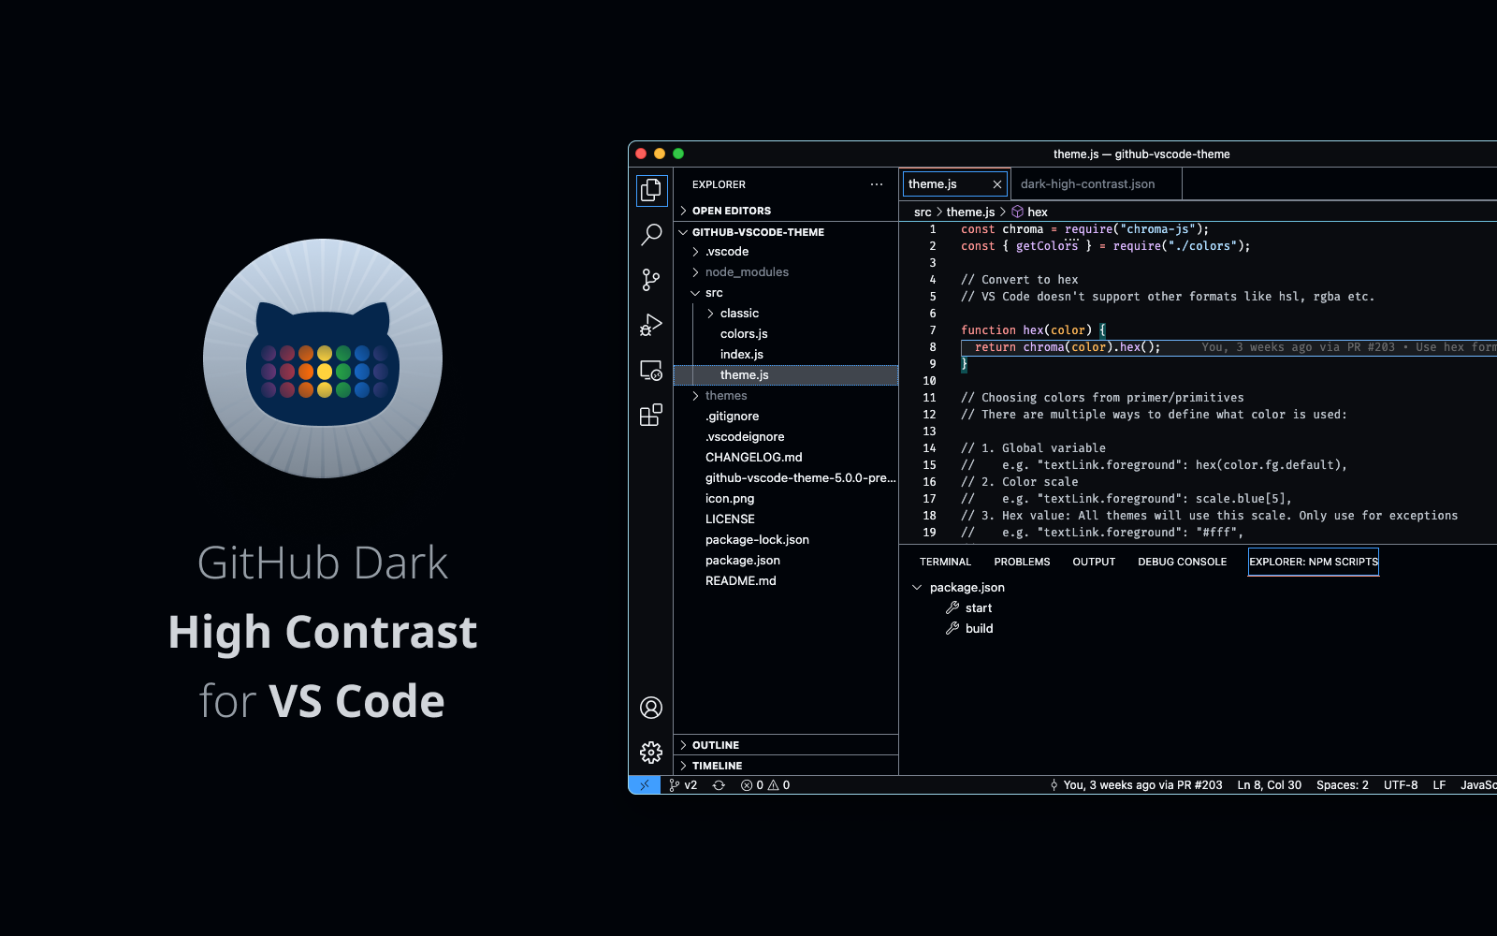
Task: Open the Extensions view
Action: 651,416
